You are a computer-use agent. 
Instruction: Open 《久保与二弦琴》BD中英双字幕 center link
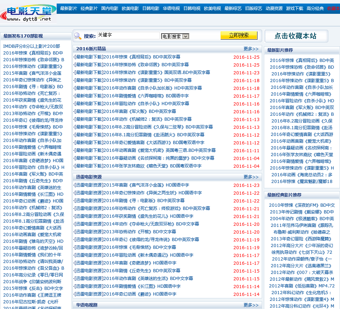[x=158, y=127]
